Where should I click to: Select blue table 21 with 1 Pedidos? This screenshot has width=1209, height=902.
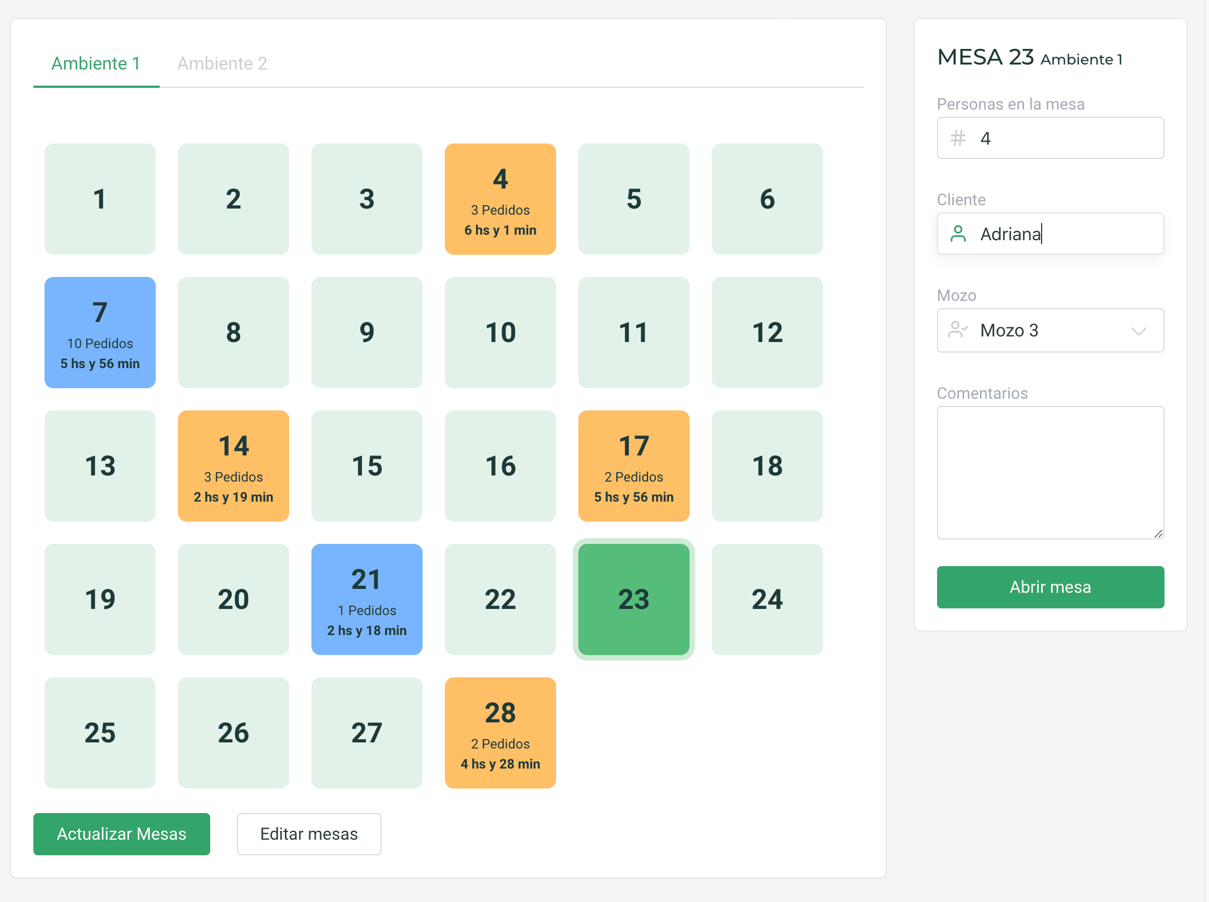click(x=367, y=599)
